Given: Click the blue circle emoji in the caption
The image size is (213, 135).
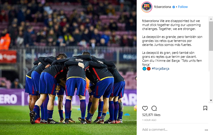Looking at the screenshot, I should pyautogui.click(x=144, y=69).
